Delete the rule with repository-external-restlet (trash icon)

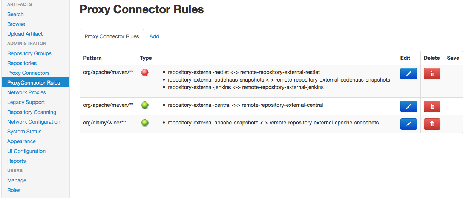432,74
